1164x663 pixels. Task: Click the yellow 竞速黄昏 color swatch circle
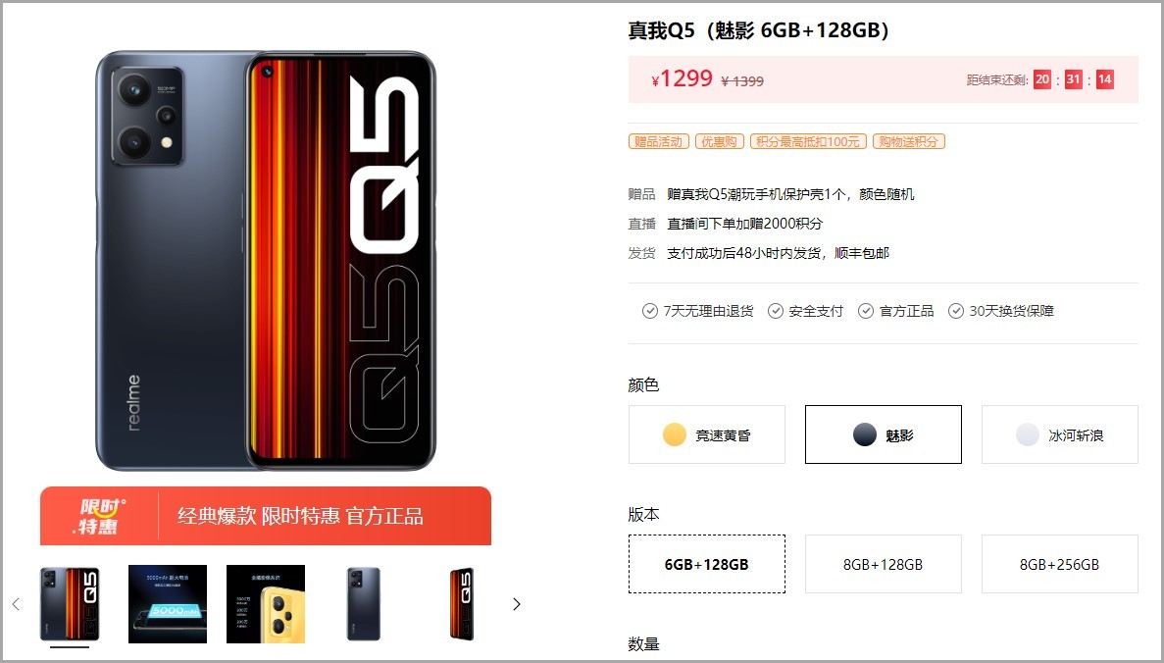[674, 434]
